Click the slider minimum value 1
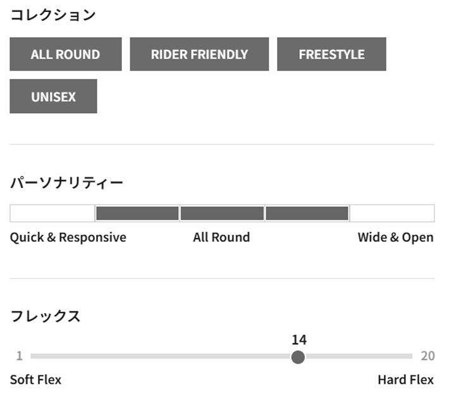 click(x=19, y=356)
